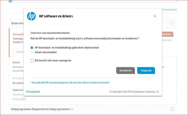188x115 pixels.
Task: Click the partially hidden orange download button
Action: pyautogui.click(x=168, y=34)
